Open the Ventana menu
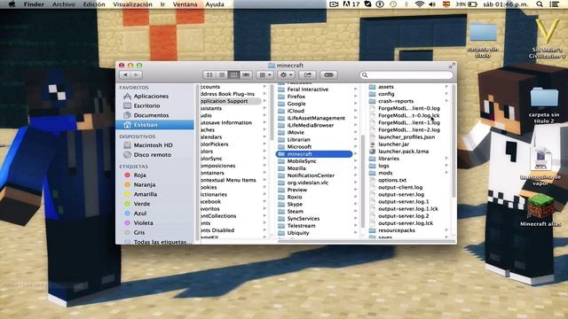The width and height of the screenshot is (568, 319). click(x=185, y=4)
